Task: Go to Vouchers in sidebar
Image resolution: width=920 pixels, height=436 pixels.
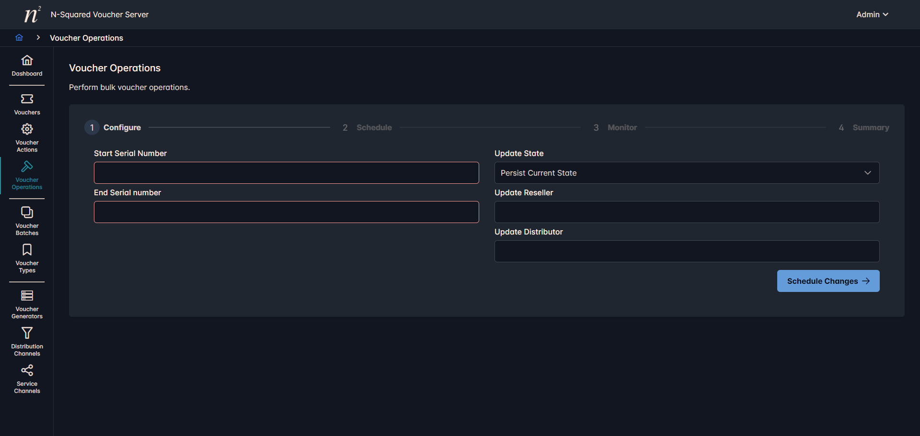Action: tap(27, 99)
